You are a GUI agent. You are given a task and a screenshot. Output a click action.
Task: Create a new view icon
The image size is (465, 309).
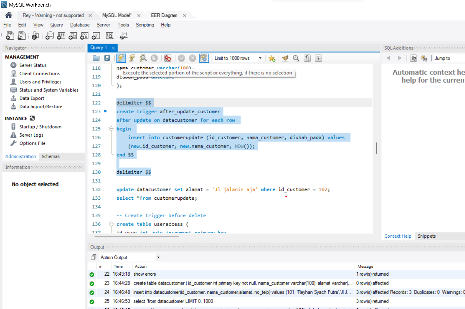pos(73,36)
